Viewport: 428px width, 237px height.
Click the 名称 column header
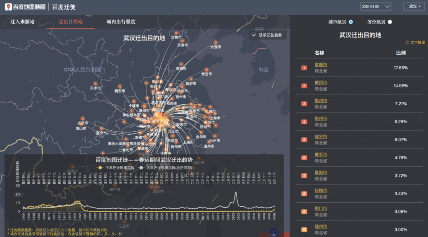pos(319,53)
